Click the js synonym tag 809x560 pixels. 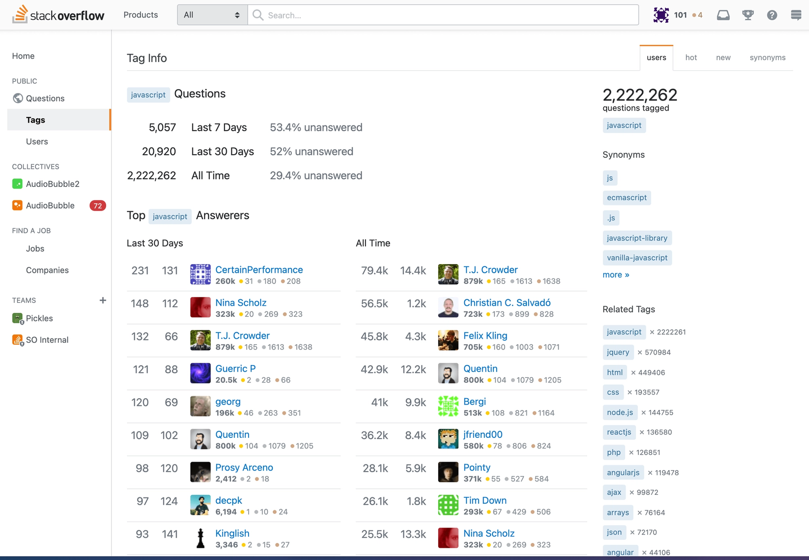click(x=610, y=178)
